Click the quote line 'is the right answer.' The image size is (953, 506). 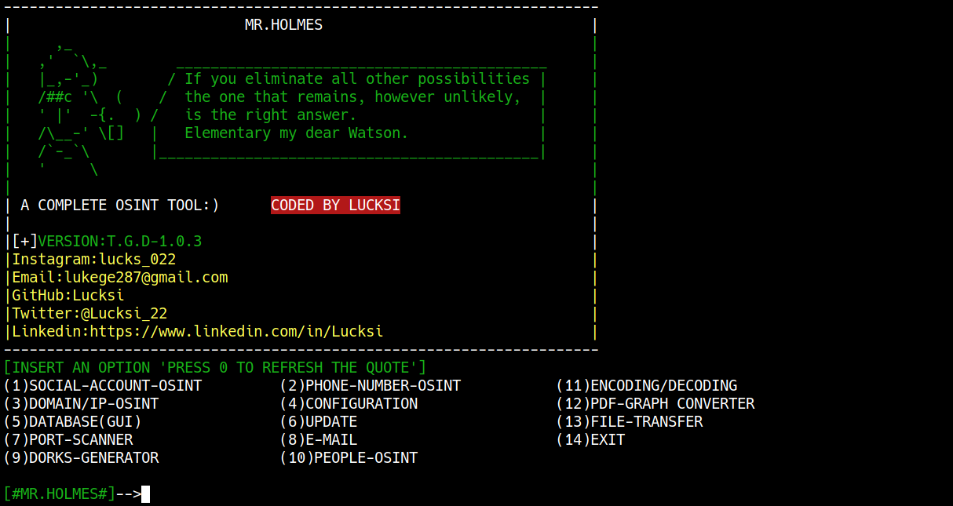click(271, 115)
